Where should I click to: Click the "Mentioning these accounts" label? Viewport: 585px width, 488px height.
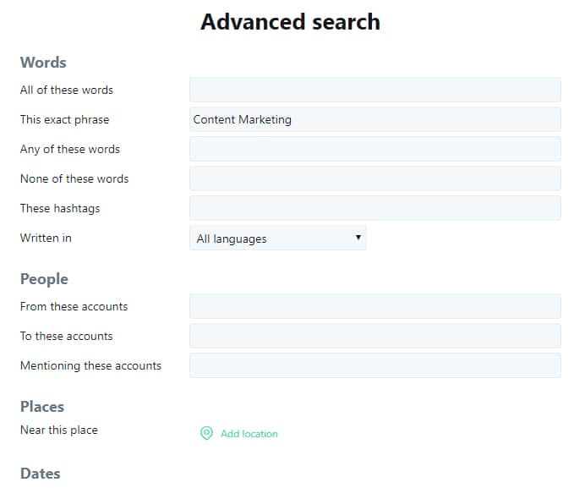tap(90, 365)
